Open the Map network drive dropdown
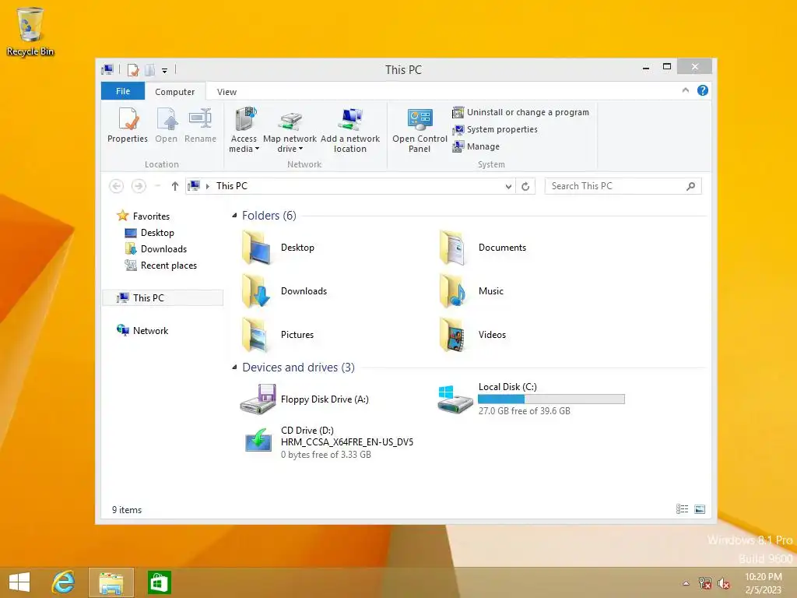797x598 pixels. pos(290,130)
